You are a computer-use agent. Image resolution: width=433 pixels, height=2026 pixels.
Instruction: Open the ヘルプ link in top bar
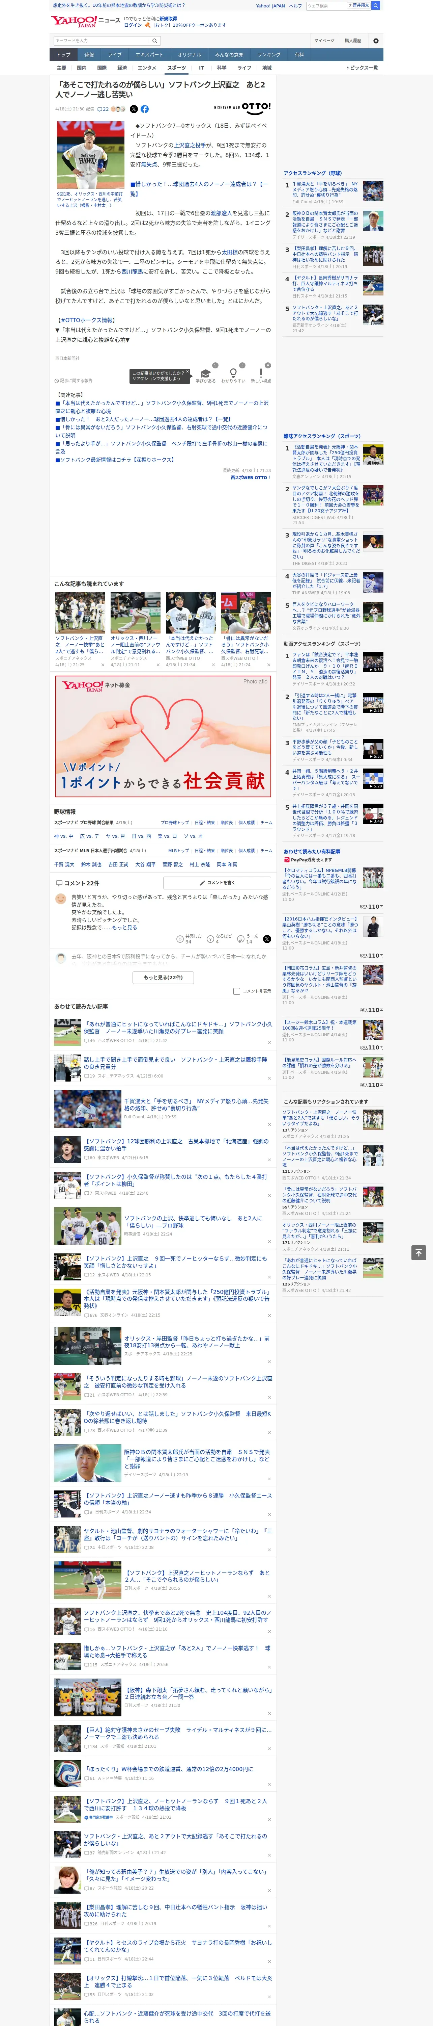pyautogui.click(x=295, y=5)
